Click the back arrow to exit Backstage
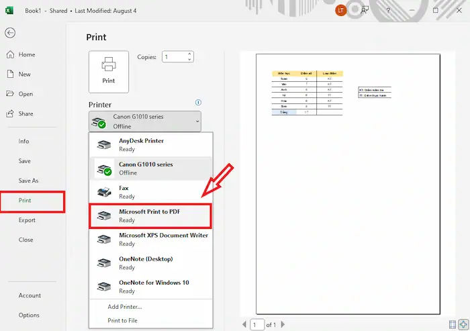The width and height of the screenshot is (470, 331). (x=10, y=33)
